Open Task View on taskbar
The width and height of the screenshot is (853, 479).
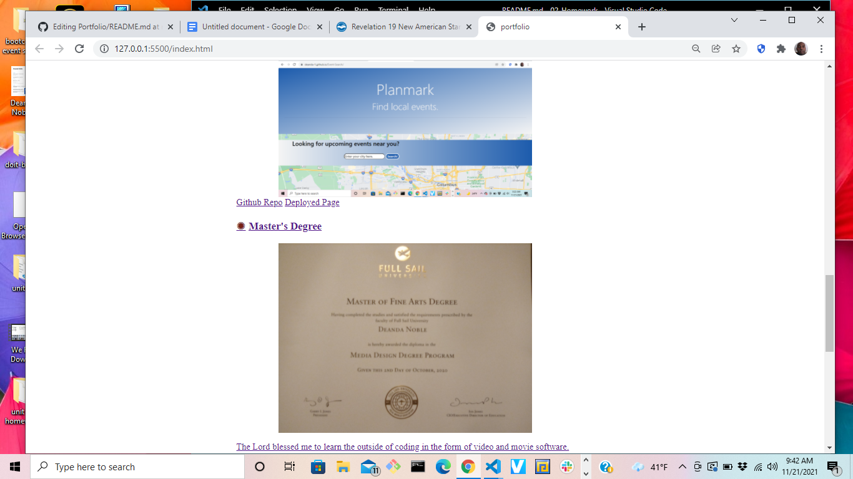click(x=289, y=467)
